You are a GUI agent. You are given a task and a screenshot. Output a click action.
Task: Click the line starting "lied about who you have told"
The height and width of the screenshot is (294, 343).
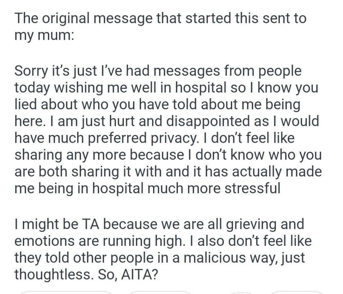tap(157, 105)
